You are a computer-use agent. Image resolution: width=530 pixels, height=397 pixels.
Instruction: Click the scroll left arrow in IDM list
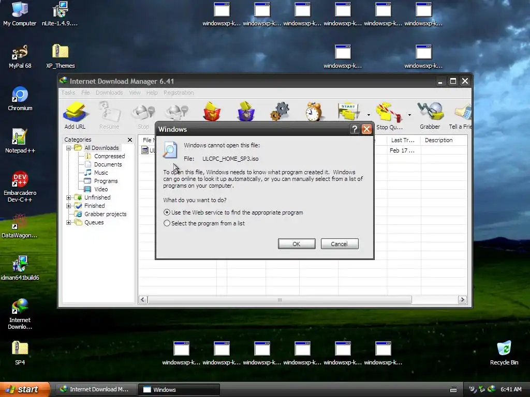click(143, 300)
